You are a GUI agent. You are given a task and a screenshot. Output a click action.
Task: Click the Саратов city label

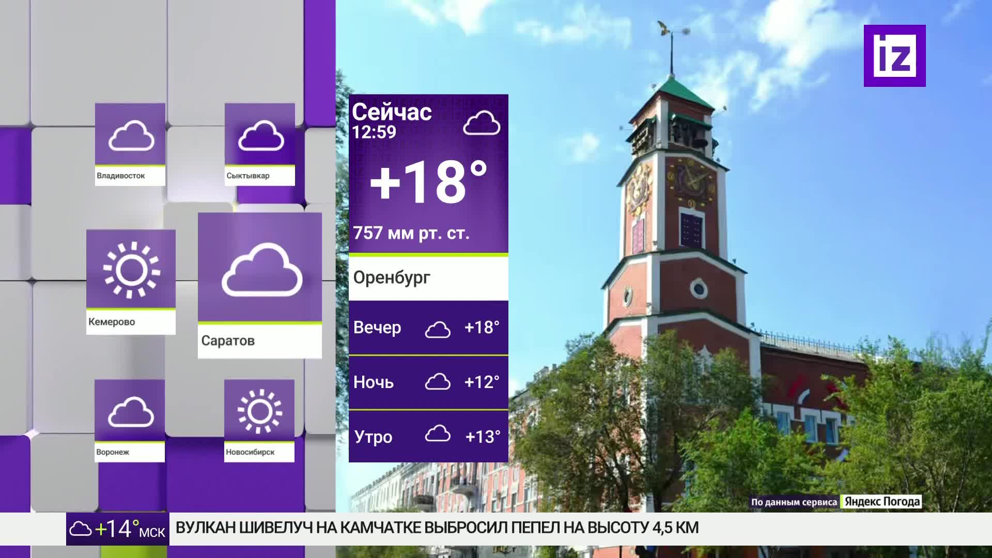pos(228,341)
